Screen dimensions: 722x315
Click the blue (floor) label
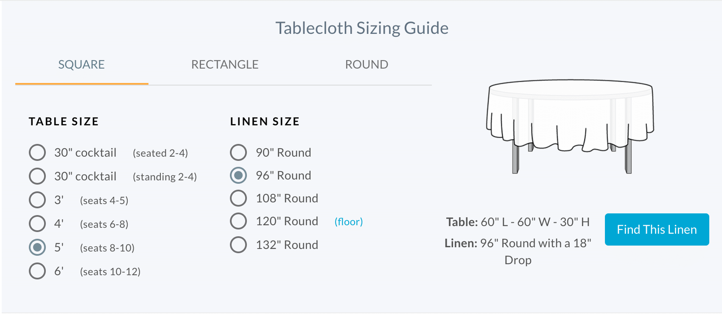pos(349,222)
